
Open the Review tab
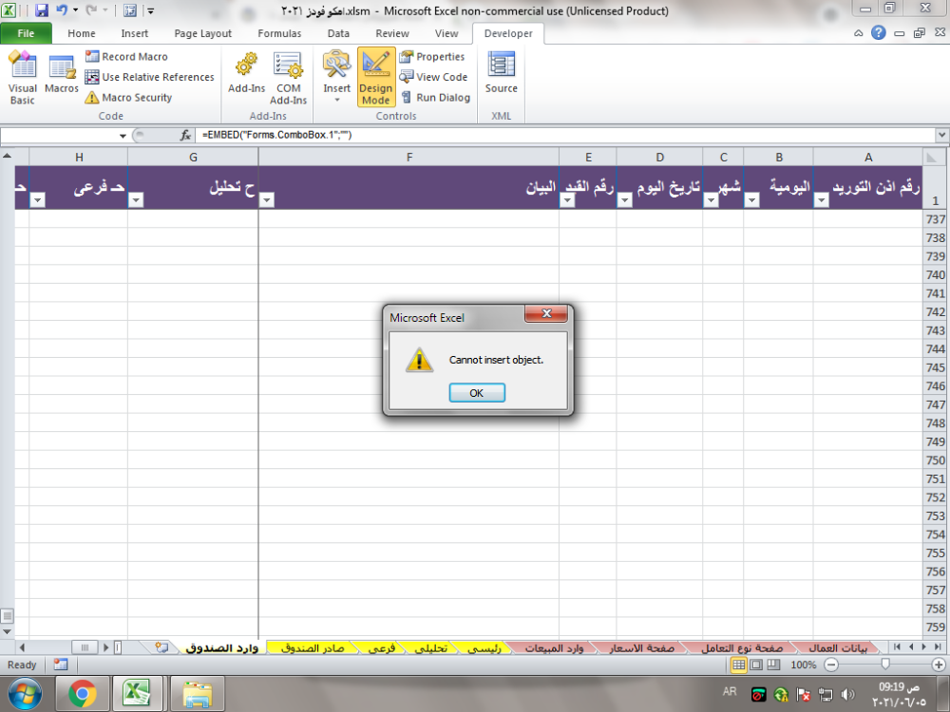(392, 33)
